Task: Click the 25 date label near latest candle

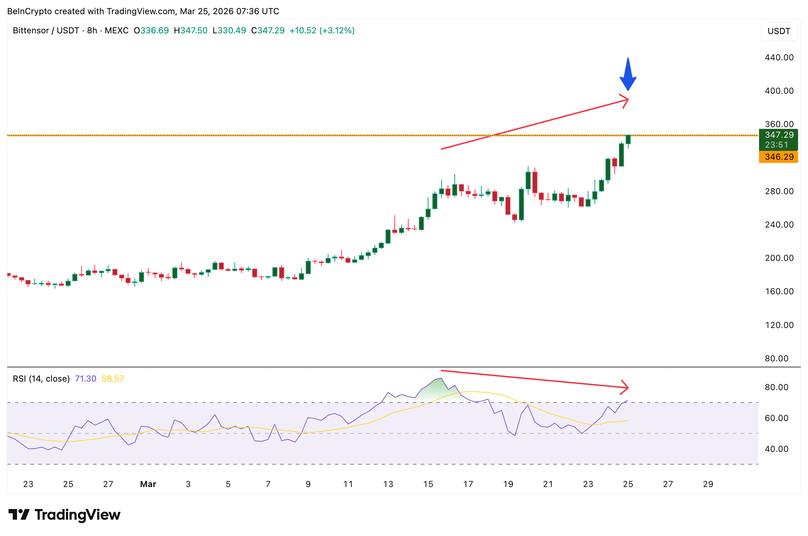Action: click(628, 484)
